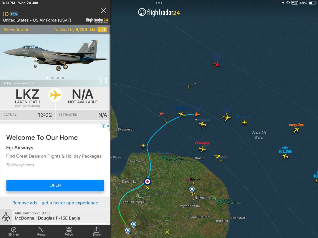This screenshot has height=238, width=318.
Task: Select the second photo page dot
Action: coord(52,78)
